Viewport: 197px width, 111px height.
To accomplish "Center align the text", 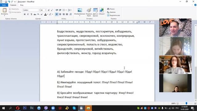I will (60, 14).
